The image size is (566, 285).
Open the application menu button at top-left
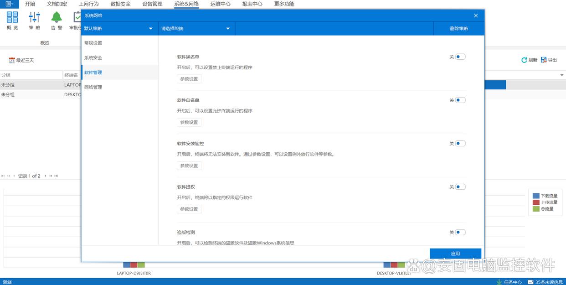(x=9, y=4)
